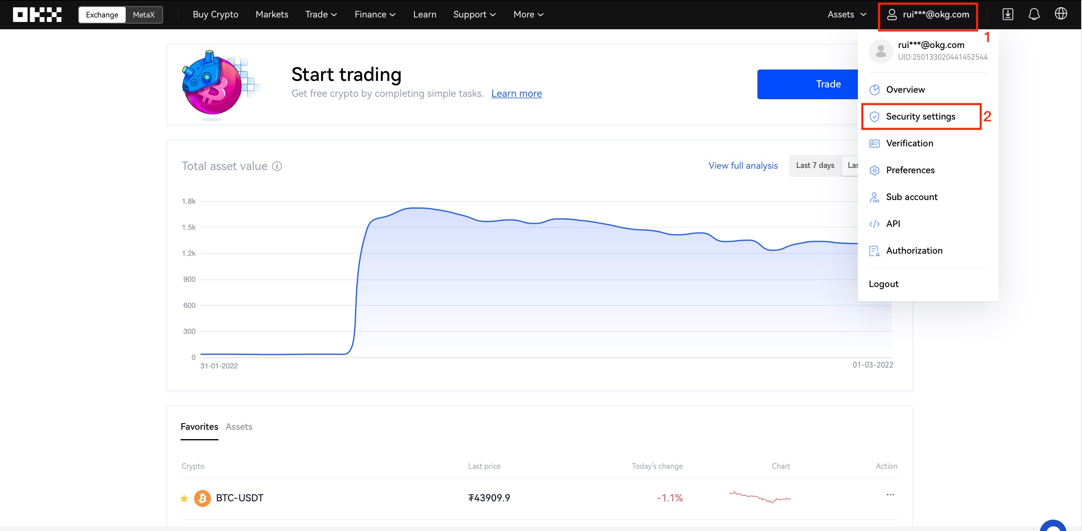
Task: Click the Authorization document icon
Action: (875, 251)
